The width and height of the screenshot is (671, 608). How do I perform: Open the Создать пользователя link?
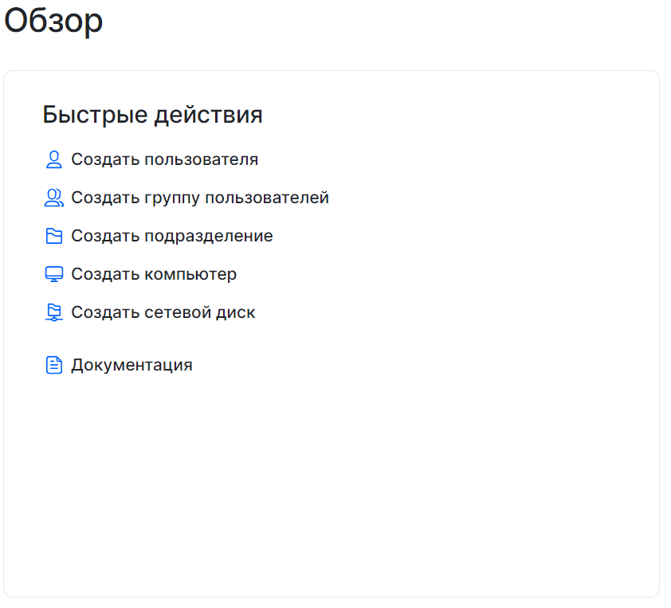click(165, 159)
